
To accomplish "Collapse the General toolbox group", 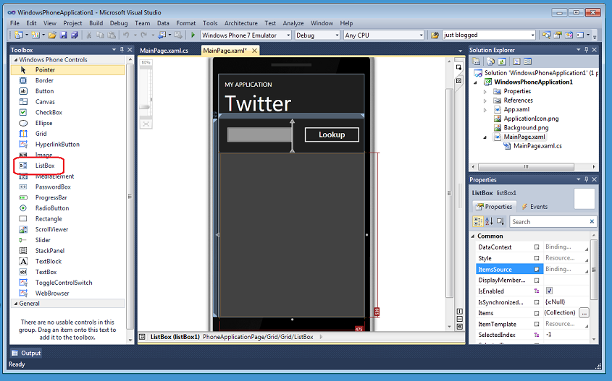I will [16, 304].
